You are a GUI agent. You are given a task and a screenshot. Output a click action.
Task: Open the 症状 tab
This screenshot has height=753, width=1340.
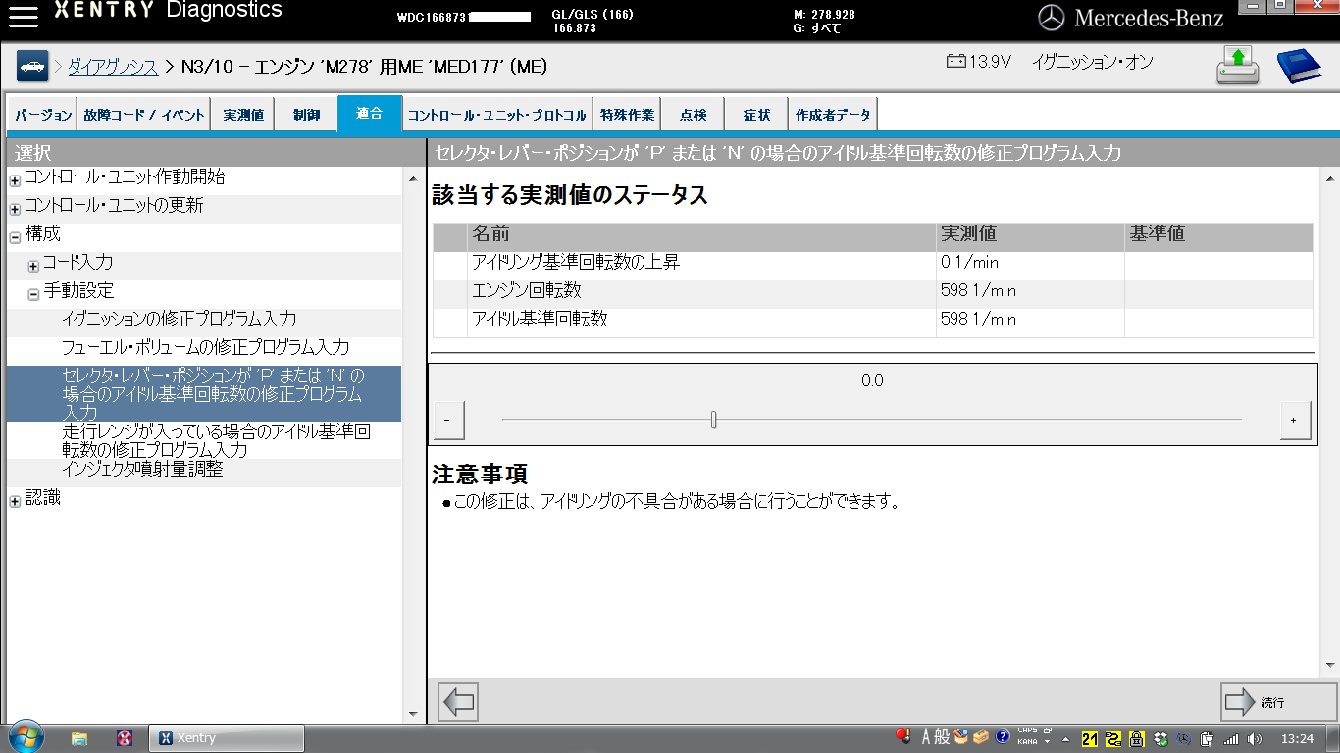(x=757, y=115)
